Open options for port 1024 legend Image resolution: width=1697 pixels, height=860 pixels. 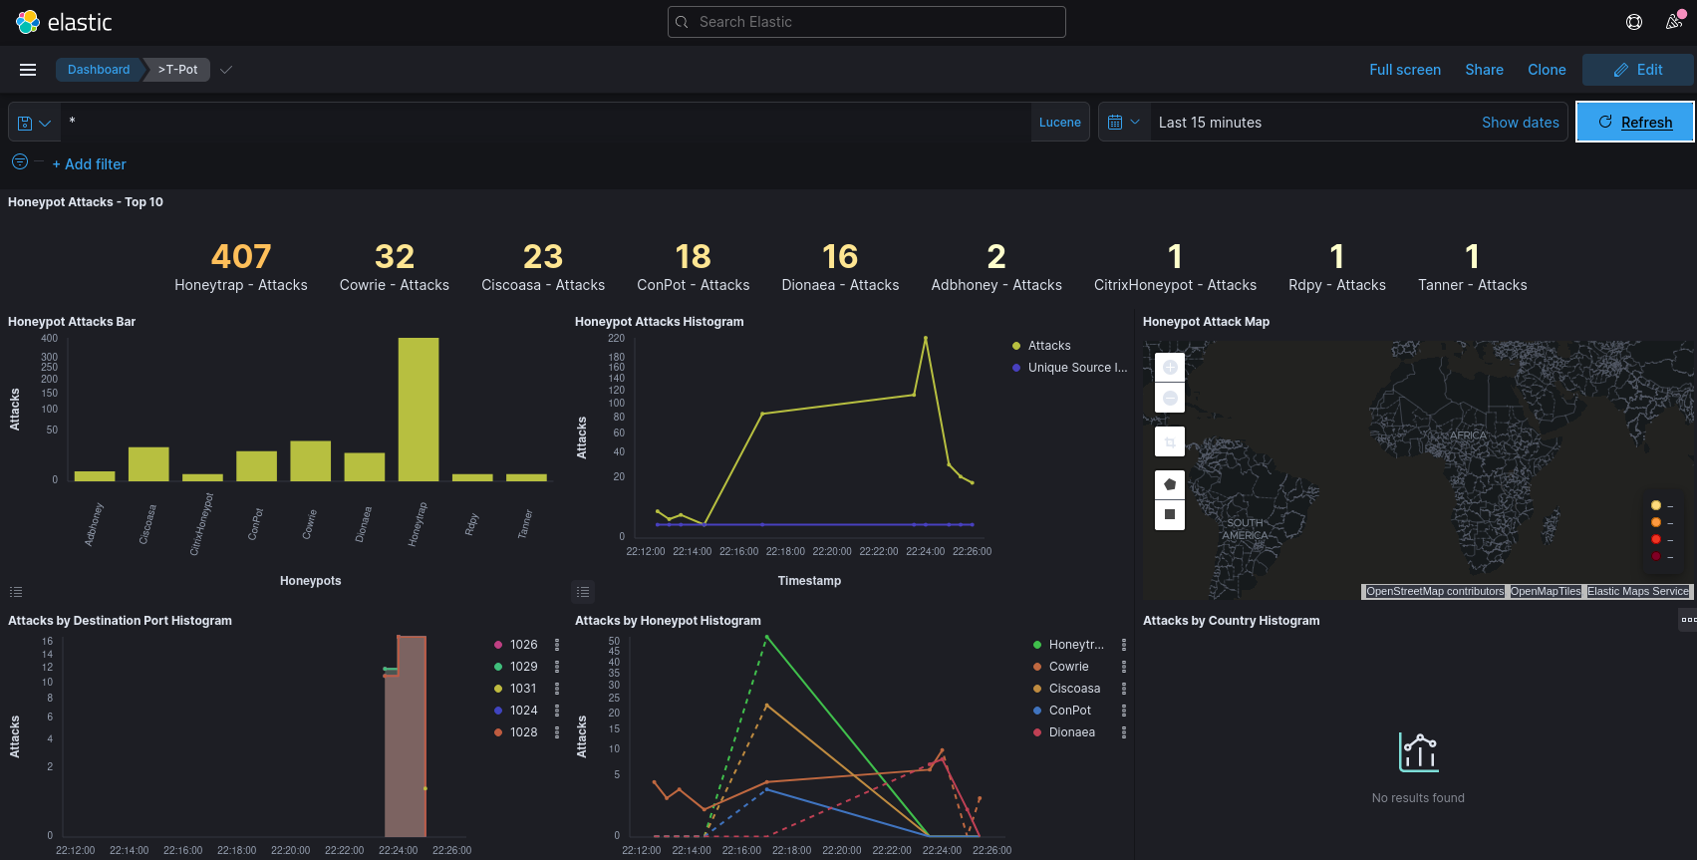coord(557,711)
